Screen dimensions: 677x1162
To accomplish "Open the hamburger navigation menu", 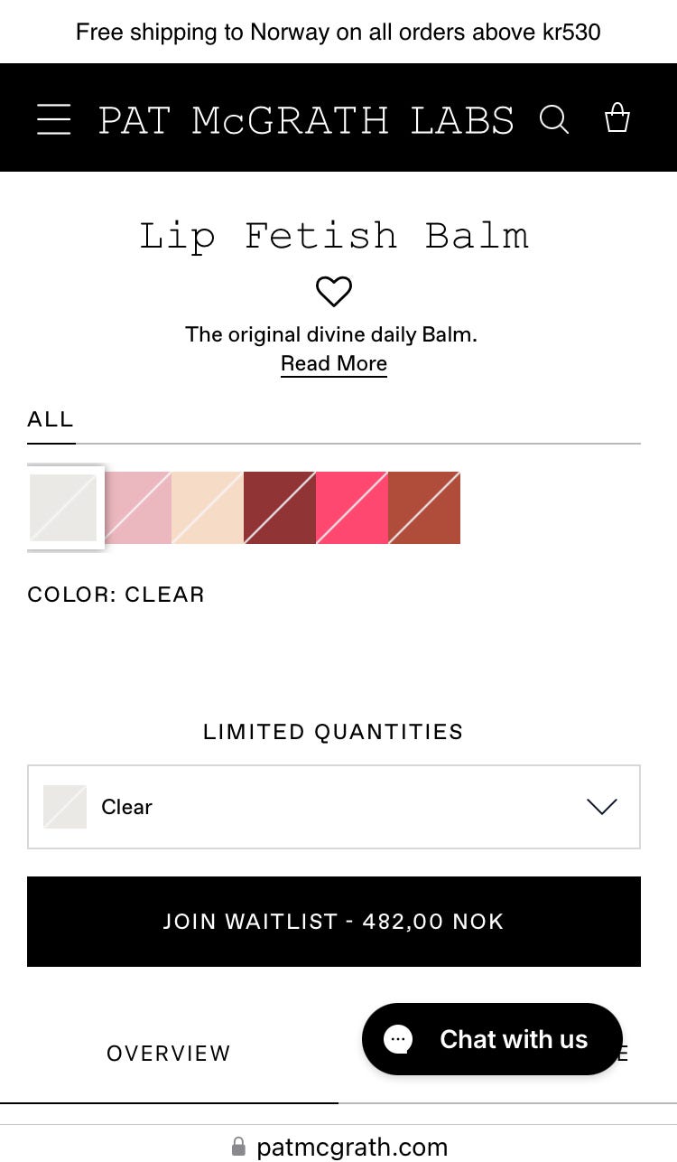I will 54,119.
